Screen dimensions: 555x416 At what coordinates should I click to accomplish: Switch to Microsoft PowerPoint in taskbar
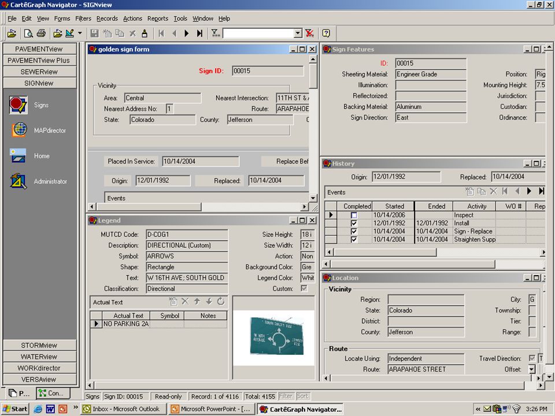click(212, 409)
